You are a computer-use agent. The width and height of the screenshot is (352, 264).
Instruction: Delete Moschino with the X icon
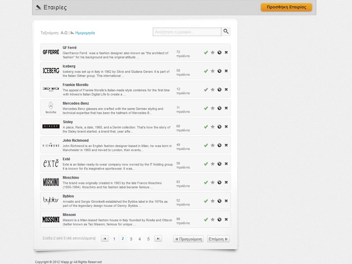click(226, 182)
